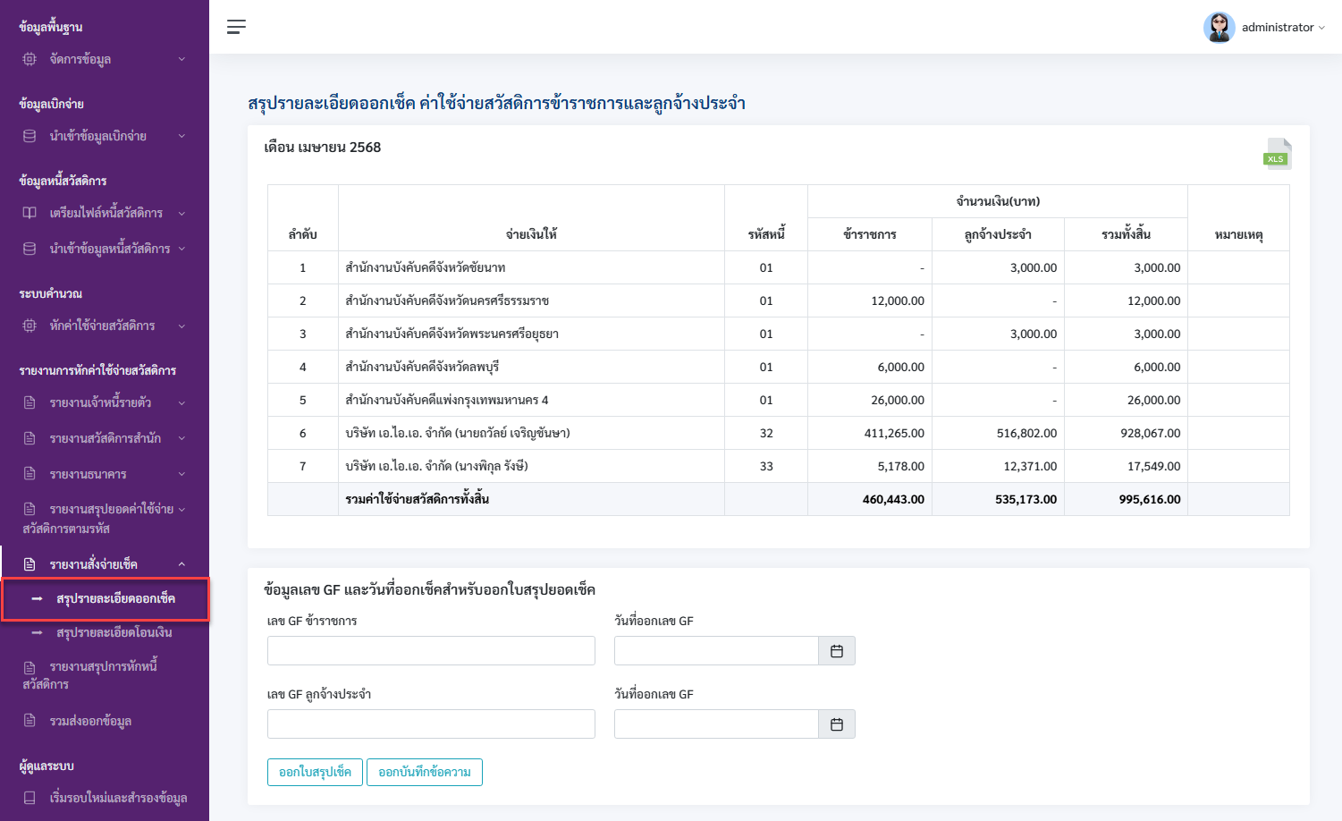This screenshot has height=821, width=1342.
Task: Click gear icon beside หักค่าใช้จ่ายสวัสดิการ
Action: coord(30,326)
